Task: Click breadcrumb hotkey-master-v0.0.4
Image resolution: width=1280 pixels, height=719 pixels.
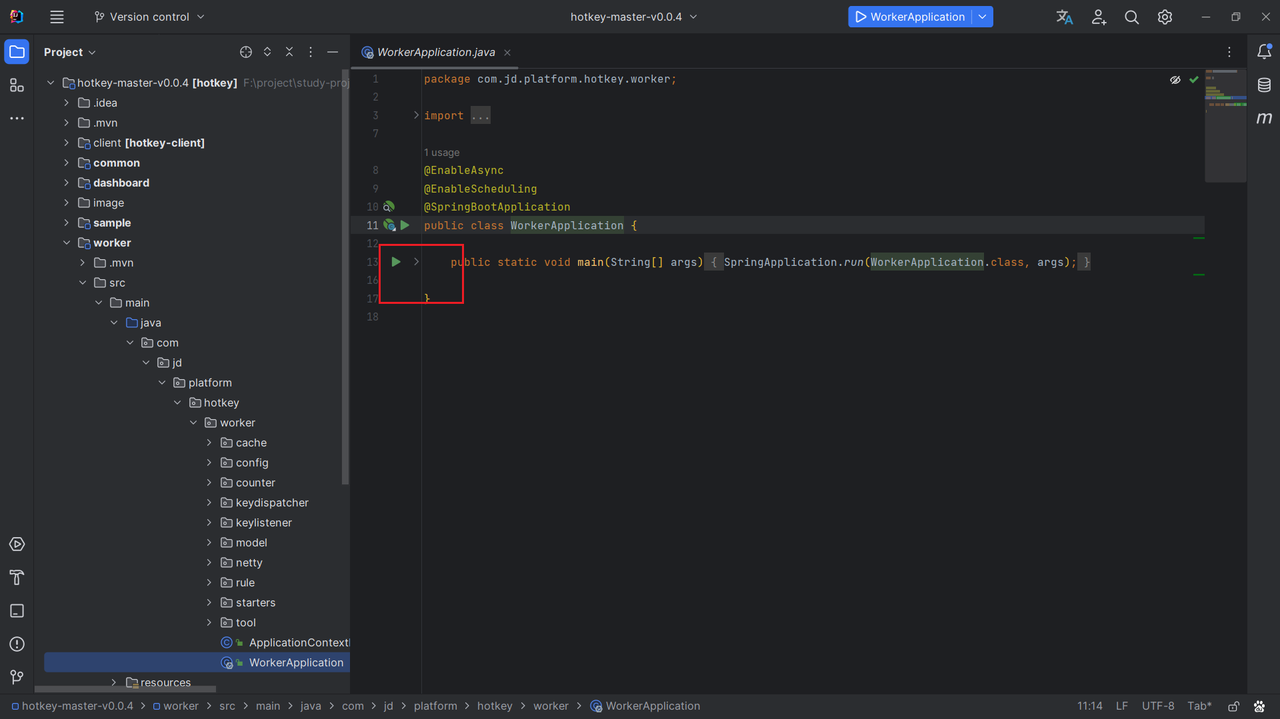Action: [72, 706]
